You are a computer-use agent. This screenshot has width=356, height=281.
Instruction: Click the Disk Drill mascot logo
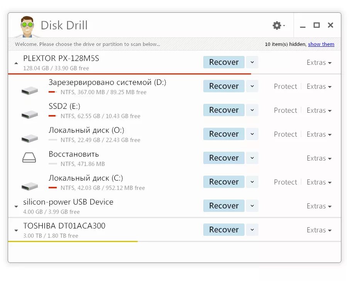click(x=27, y=27)
